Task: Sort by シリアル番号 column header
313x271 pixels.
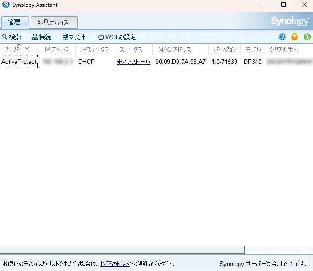Action: point(288,49)
